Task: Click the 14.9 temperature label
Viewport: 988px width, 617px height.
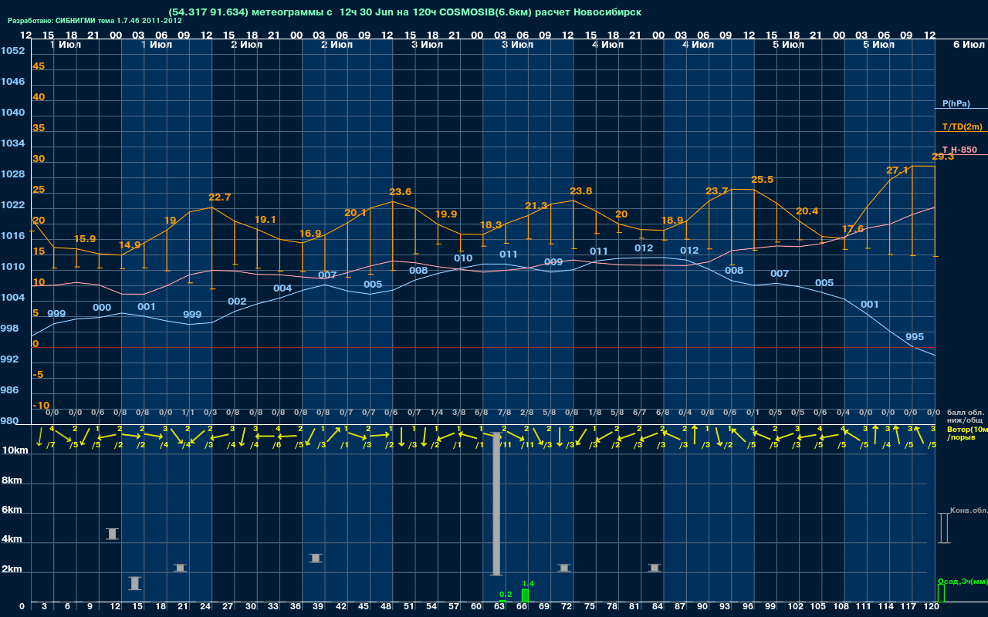Action: (130, 245)
